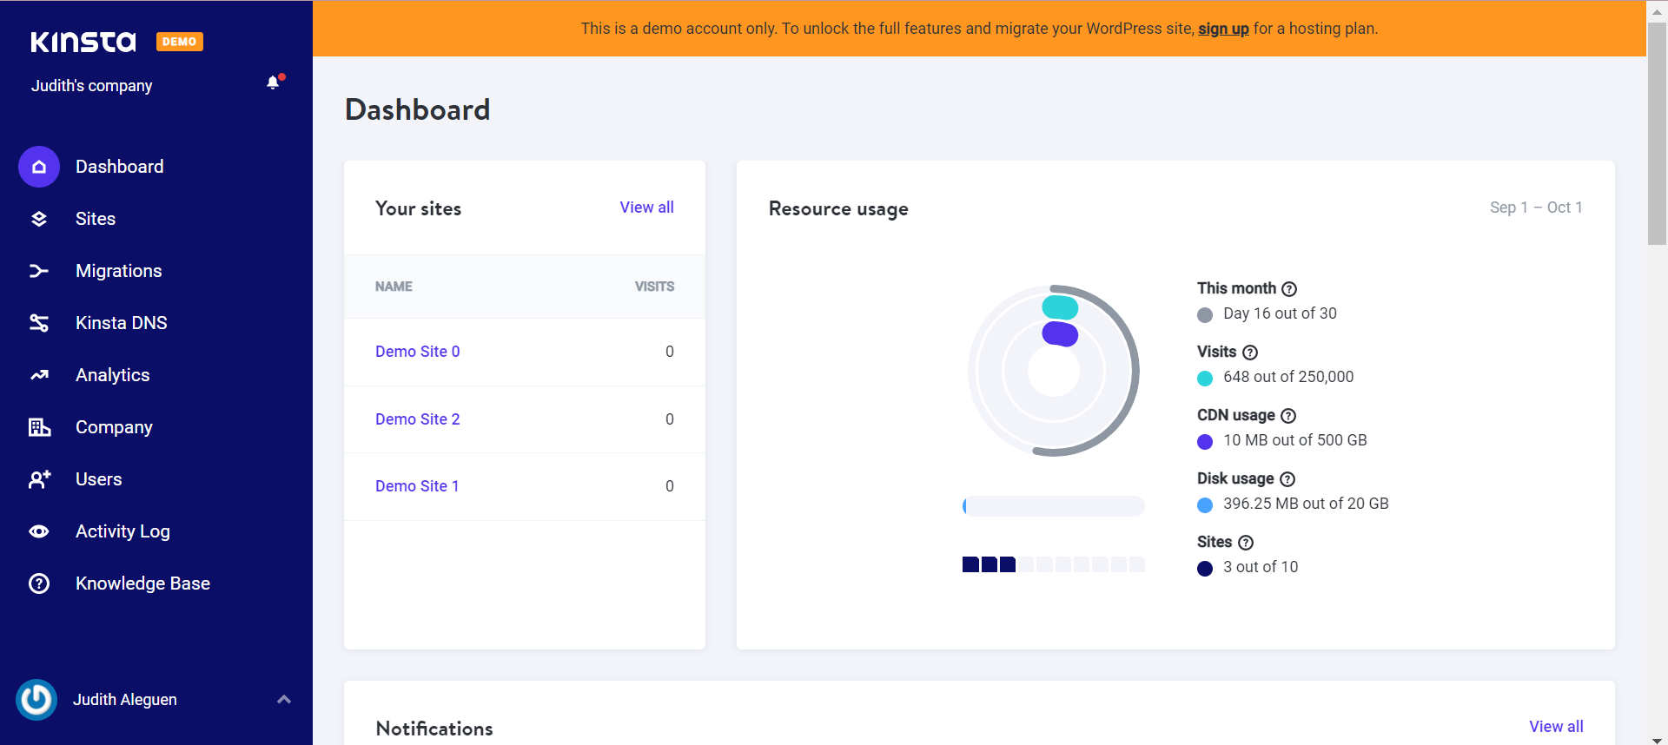Expand the user menu chevron

[x=284, y=699]
